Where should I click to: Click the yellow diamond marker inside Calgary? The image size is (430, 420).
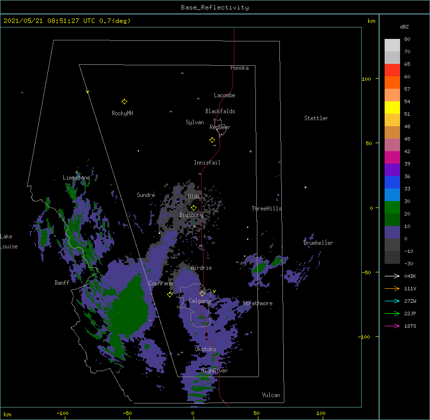pos(202,294)
